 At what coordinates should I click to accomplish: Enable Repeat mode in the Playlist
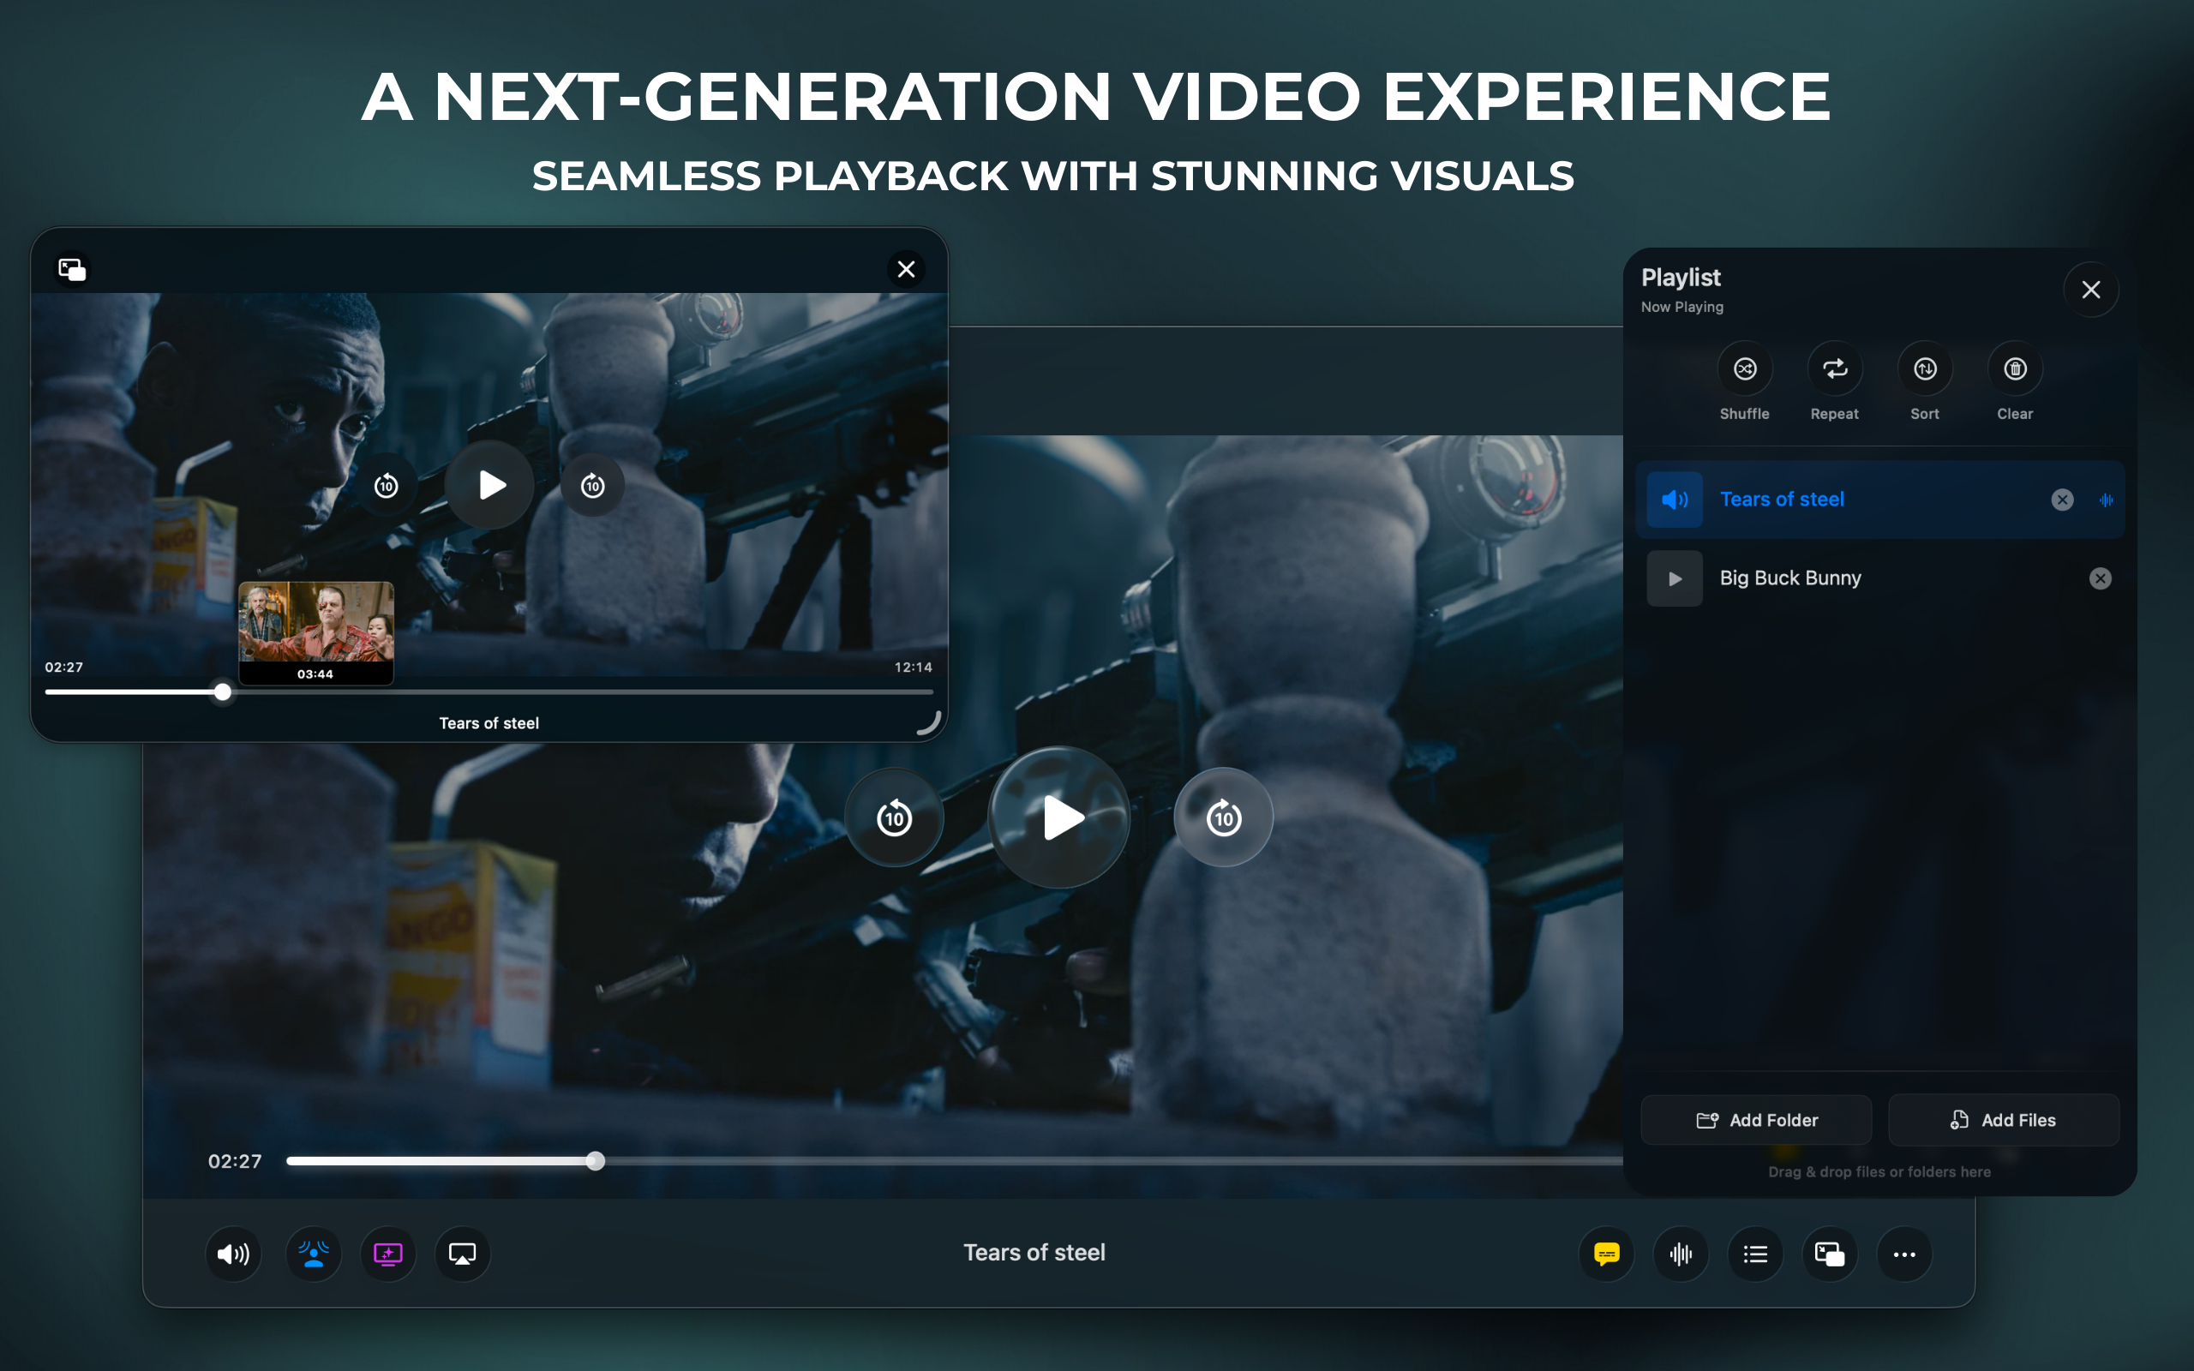click(1834, 368)
